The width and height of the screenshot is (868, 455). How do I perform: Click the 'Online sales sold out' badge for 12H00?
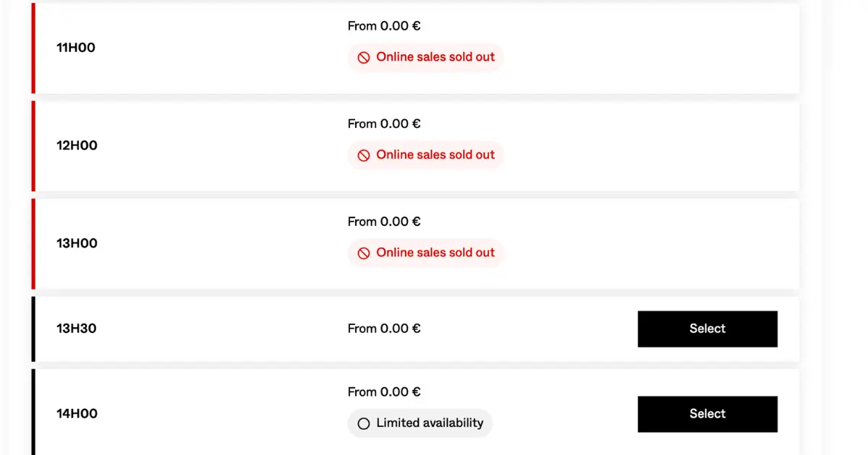pyautogui.click(x=425, y=155)
